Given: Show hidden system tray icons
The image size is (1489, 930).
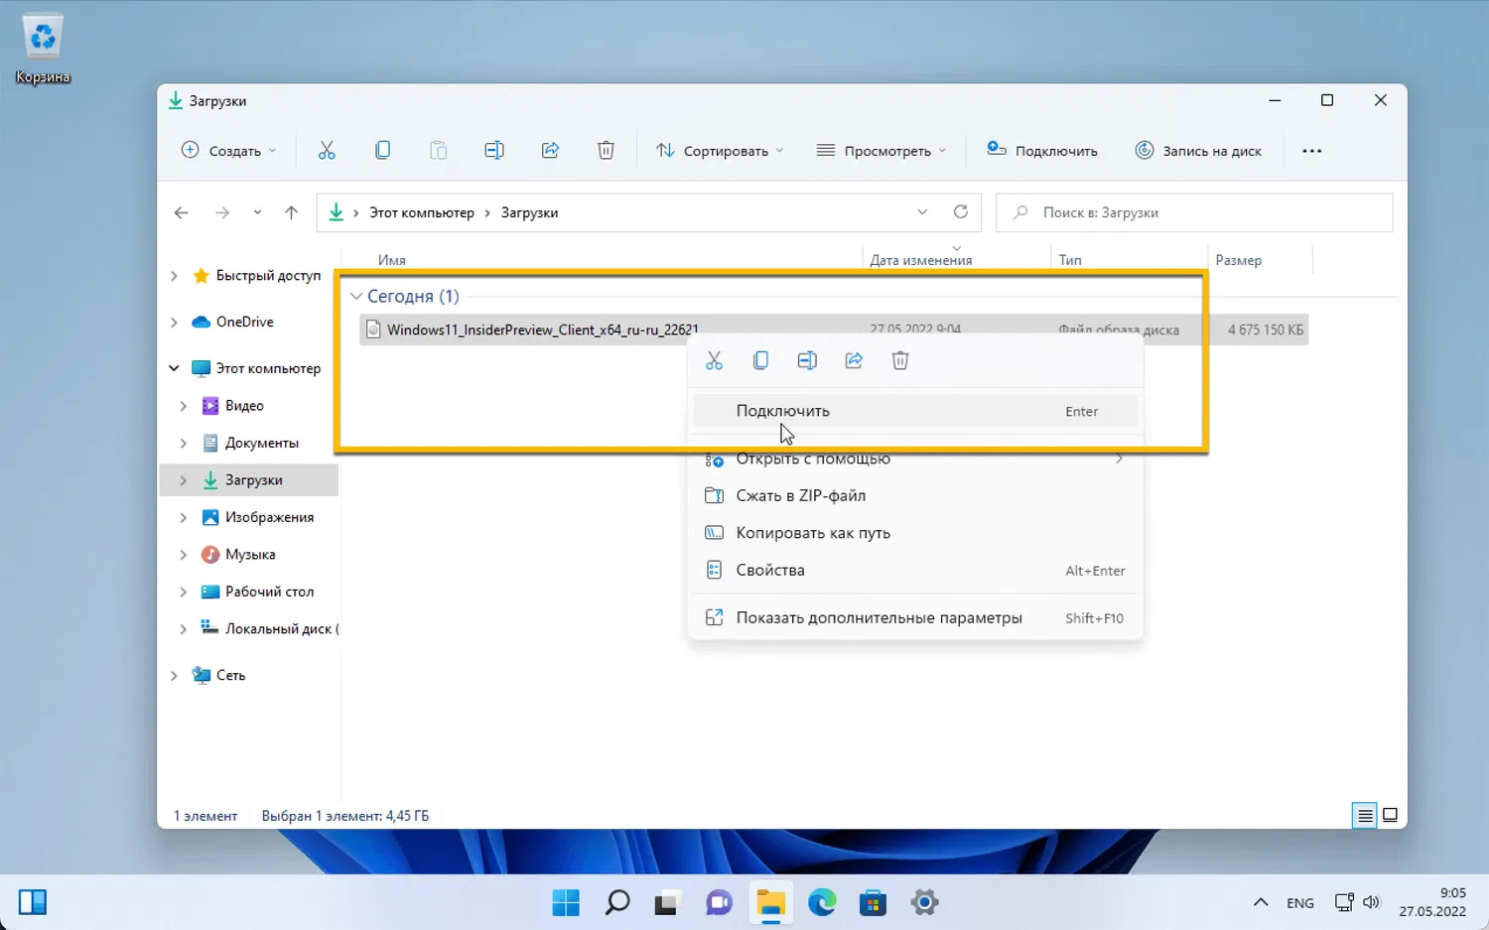Looking at the screenshot, I should 1261,902.
